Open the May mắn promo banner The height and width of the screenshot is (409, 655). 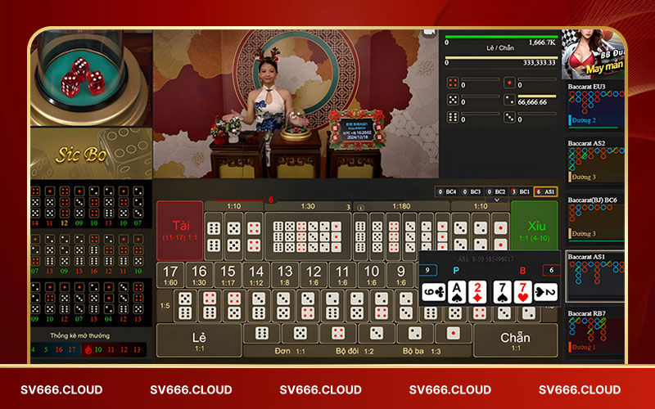click(x=593, y=54)
